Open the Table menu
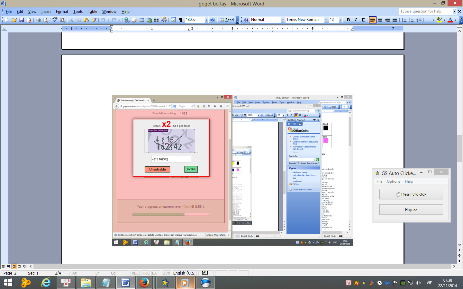The width and height of the screenshot is (463, 289). click(x=93, y=12)
